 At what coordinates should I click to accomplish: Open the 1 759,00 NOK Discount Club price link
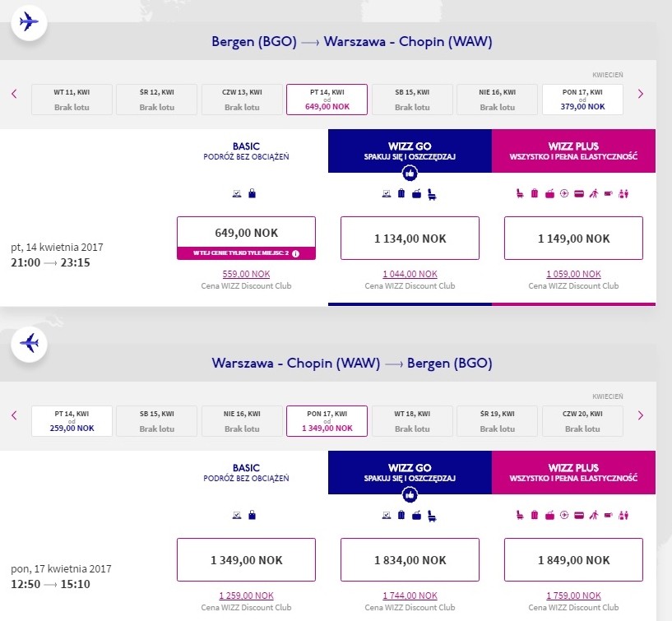573,596
